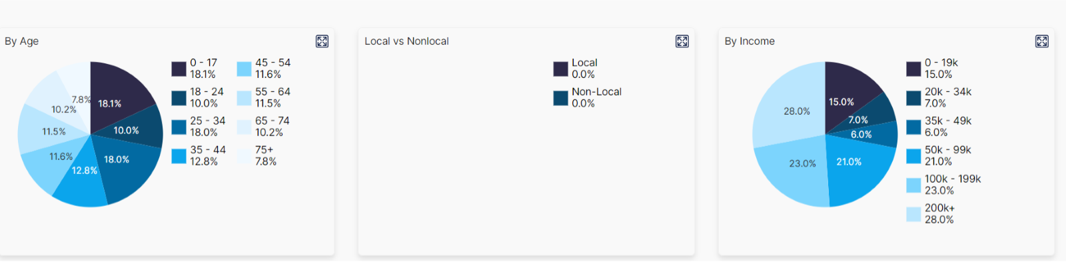
Task: Click the 200k+ income legend swatch
Action: [913, 214]
